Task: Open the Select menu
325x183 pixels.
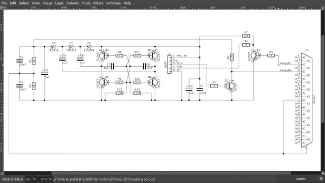Action: [x=24, y=3]
